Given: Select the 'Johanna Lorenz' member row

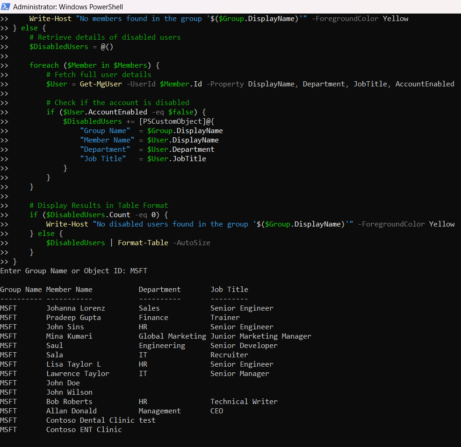Looking at the screenshot, I should point(75,308).
